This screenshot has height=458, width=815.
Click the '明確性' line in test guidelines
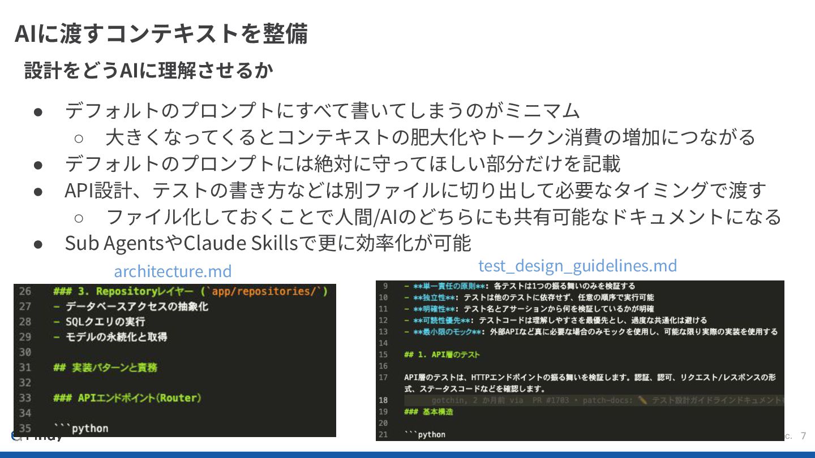click(x=529, y=309)
